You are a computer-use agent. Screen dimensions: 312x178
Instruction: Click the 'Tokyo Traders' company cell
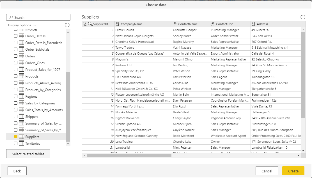pos(143,48)
